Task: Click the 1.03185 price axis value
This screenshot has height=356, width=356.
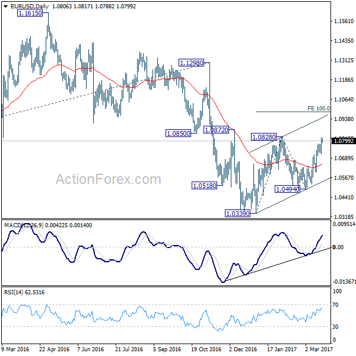Action: coord(344,217)
